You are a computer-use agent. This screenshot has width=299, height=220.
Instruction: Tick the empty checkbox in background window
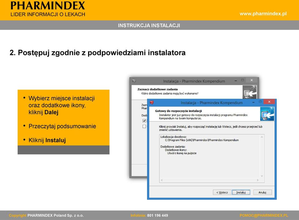pyautogui.click(x=144, y=126)
